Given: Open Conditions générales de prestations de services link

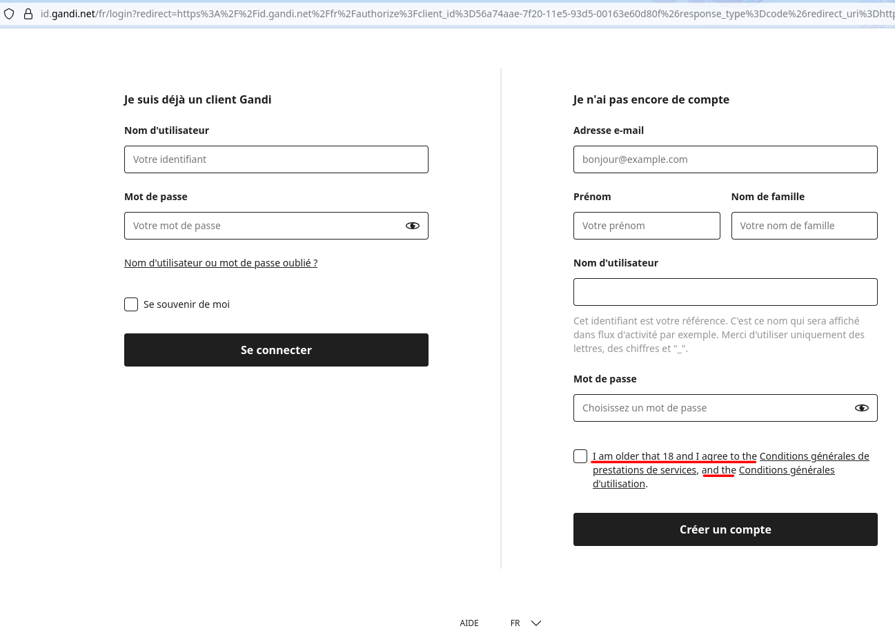Looking at the screenshot, I should pyautogui.click(x=731, y=463).
